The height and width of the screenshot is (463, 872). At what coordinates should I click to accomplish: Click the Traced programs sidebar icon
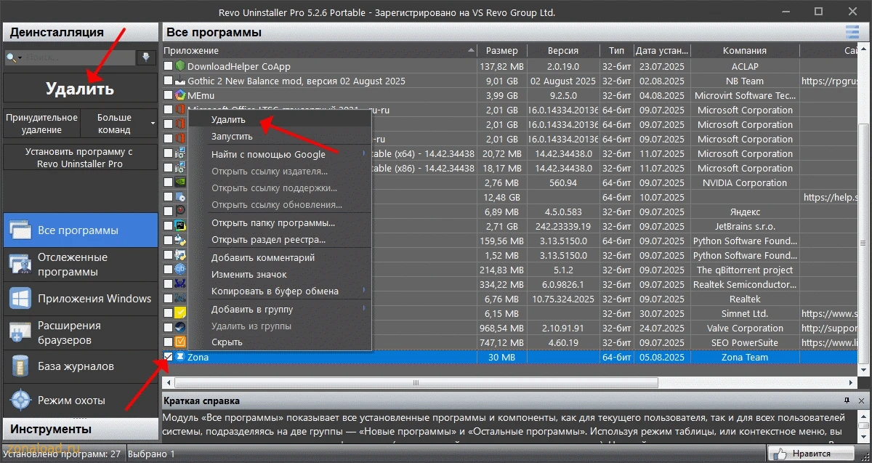19,265
